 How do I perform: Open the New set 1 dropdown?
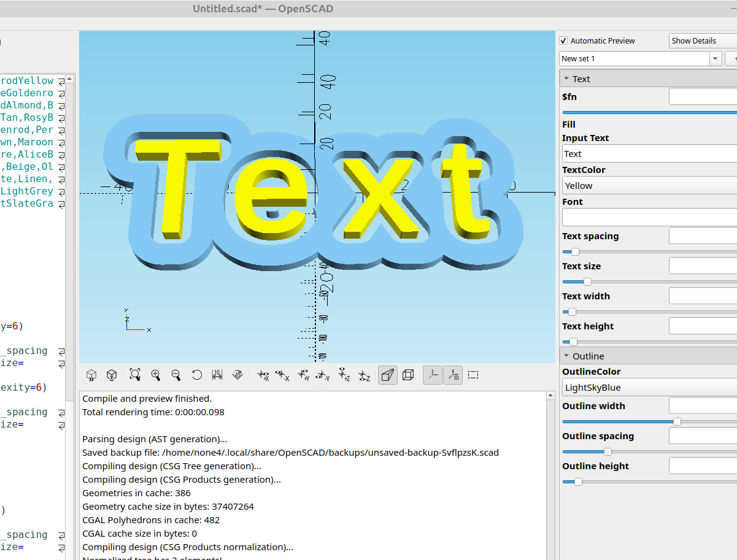714,58
